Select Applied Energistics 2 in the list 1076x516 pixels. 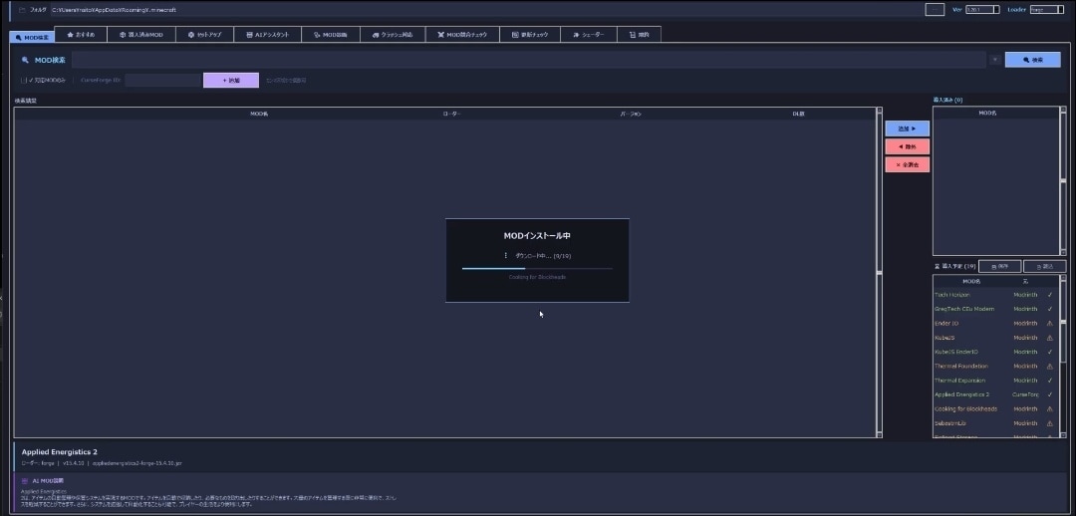[995, 394]
